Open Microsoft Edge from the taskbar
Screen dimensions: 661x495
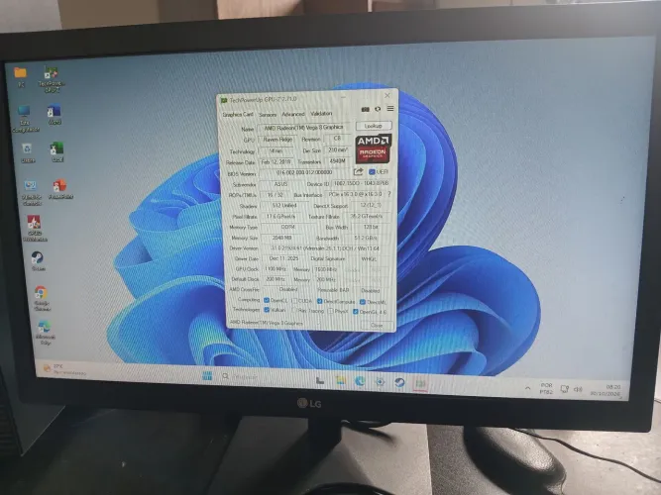pos(360,381)
